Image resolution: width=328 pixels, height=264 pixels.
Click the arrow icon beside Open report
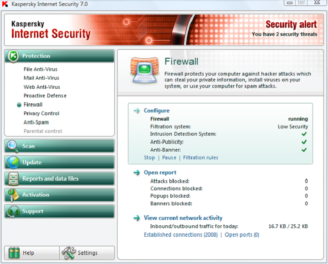(137, 173)
